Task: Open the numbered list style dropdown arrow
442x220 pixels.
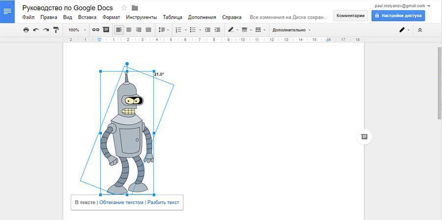Action: tap(186, 30)
